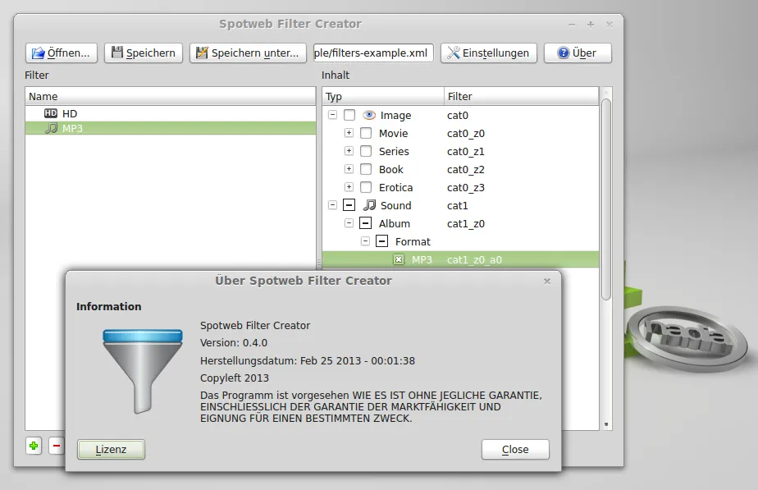This screenshot has width=758, height=490.
Task: Click the Speichern diskette icon
Action: pyautogui.click(x=117, y=53)
